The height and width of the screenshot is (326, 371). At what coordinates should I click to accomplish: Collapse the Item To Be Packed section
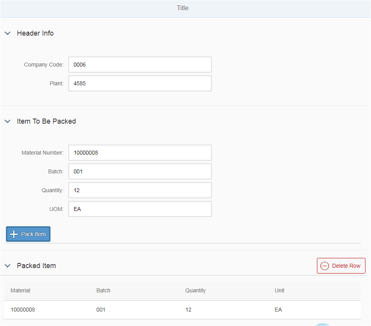(7, 121)
